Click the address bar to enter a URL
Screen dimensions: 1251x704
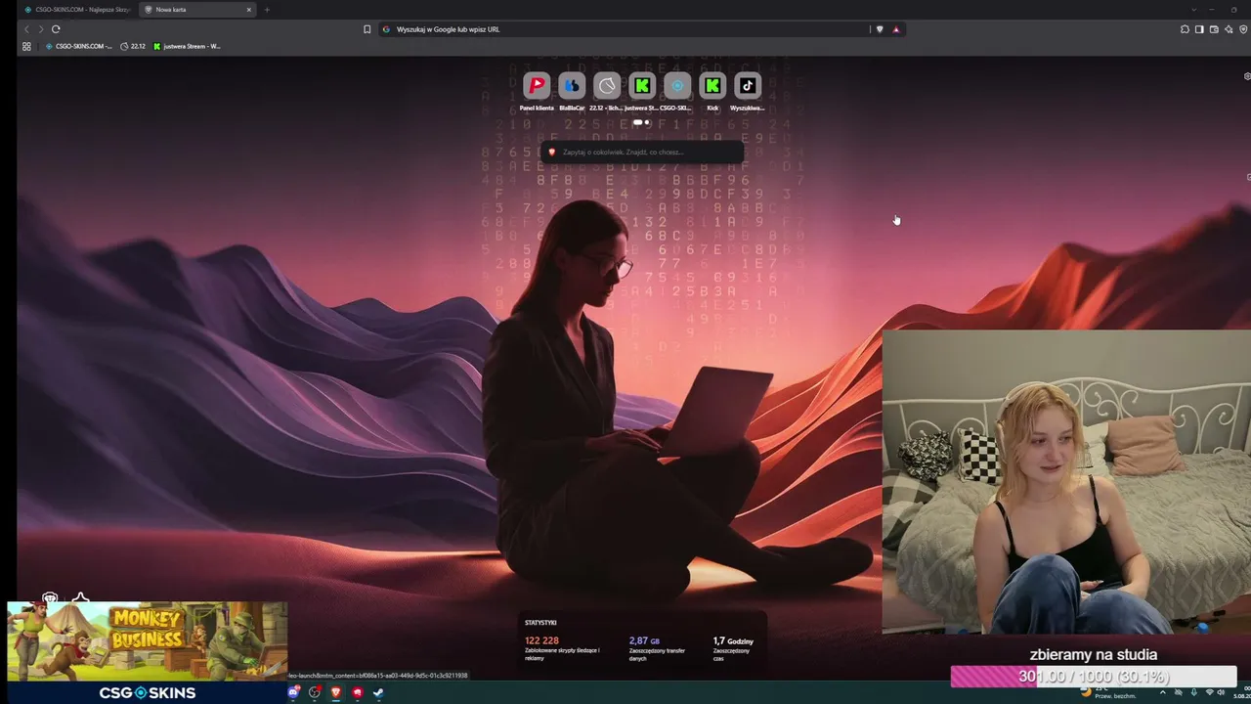coord(625,29)
